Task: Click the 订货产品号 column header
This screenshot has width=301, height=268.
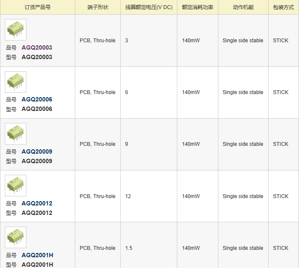Action: point(38,7)
